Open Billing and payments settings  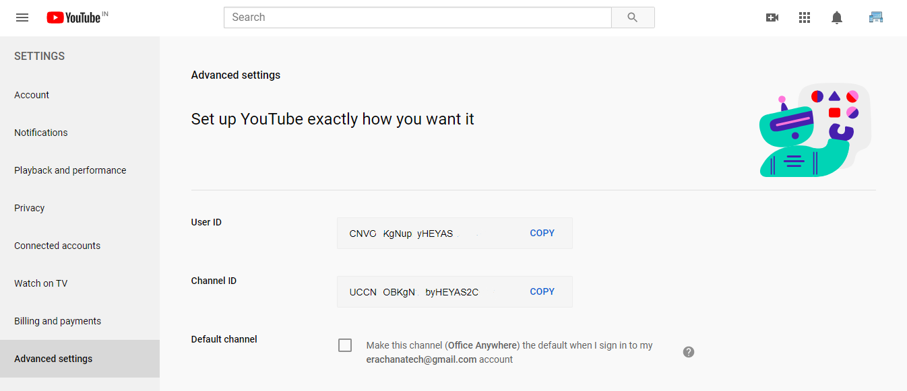coord(80,321)
